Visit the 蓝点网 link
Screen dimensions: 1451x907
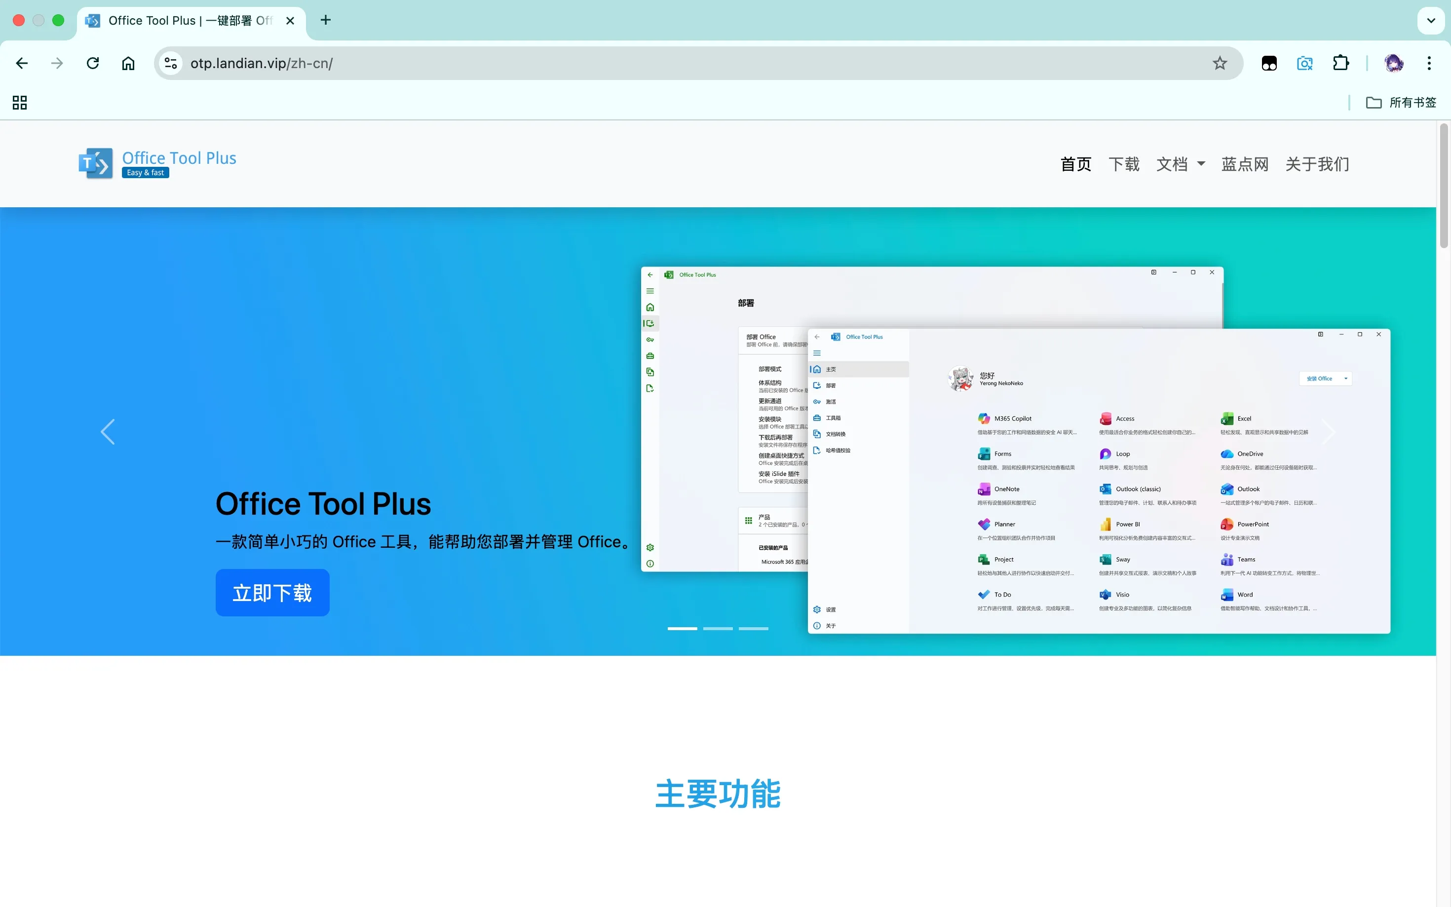pyautogui.click(x=1245, y=164)
